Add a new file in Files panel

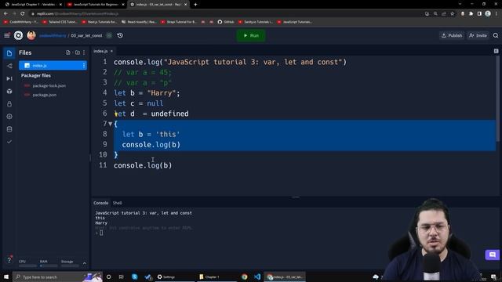coord(68,52)
